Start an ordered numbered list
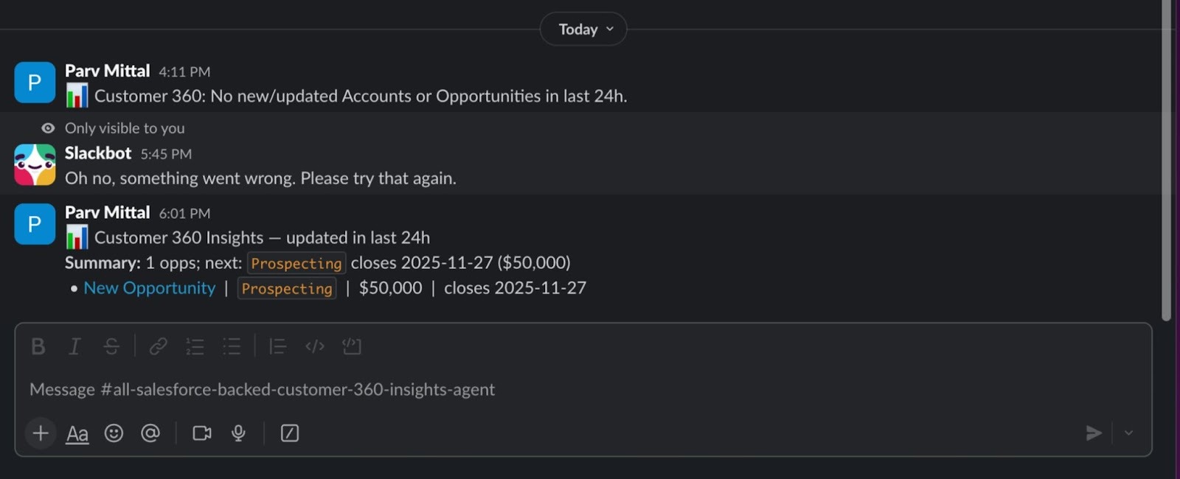Screen dimensions: 1180x479 (x=195, y=346)
